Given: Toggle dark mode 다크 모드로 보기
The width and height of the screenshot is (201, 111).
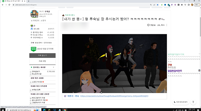Looking at the screenshot, I should pos(180,102).
